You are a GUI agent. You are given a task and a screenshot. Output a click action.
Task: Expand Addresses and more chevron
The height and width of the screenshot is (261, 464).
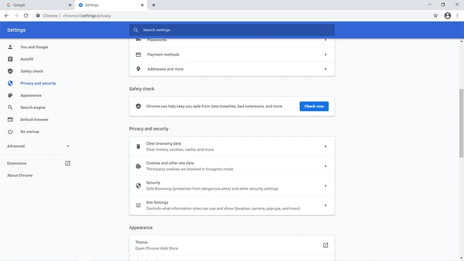point(325,69)
